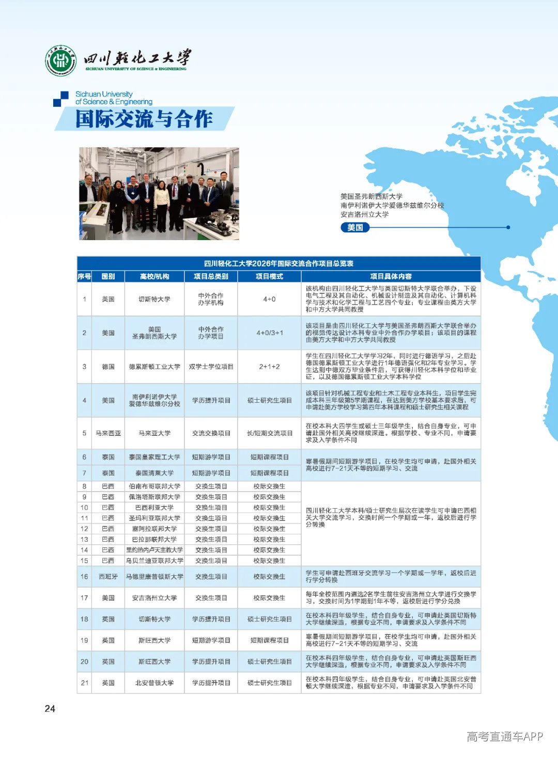Select the 双学士学位项目 cell

[211, 367]
